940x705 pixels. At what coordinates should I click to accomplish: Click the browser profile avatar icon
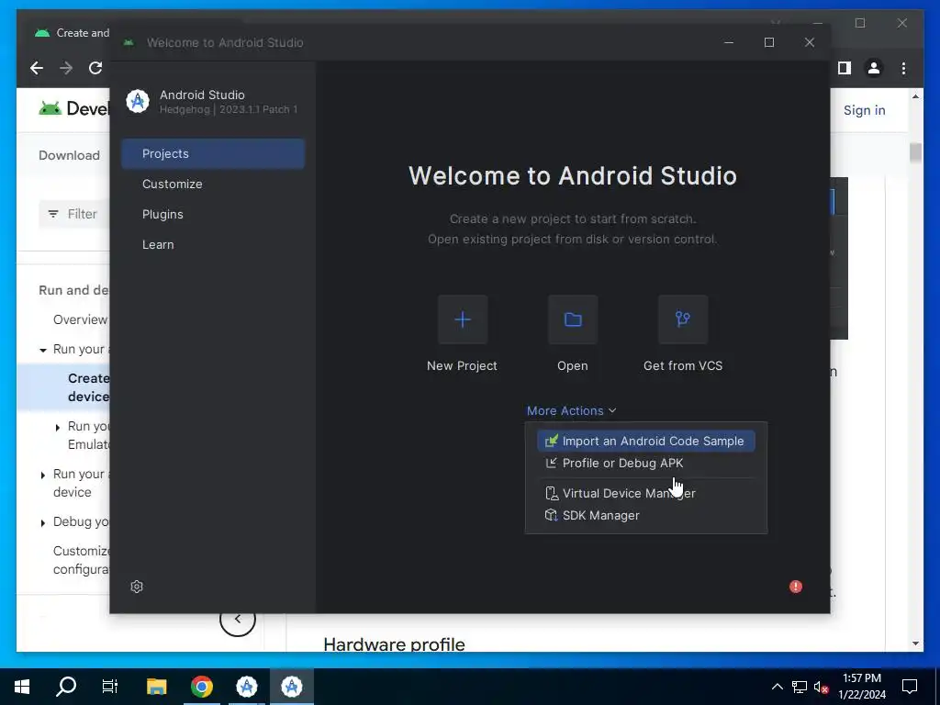(x=874, y=68)
